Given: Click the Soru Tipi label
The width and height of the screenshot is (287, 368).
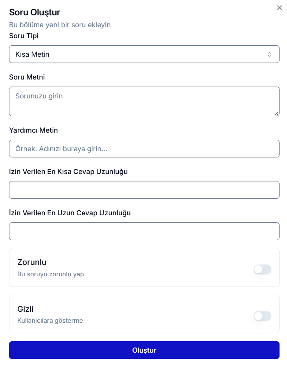Looking at the screenshot, I should (24, 36).
